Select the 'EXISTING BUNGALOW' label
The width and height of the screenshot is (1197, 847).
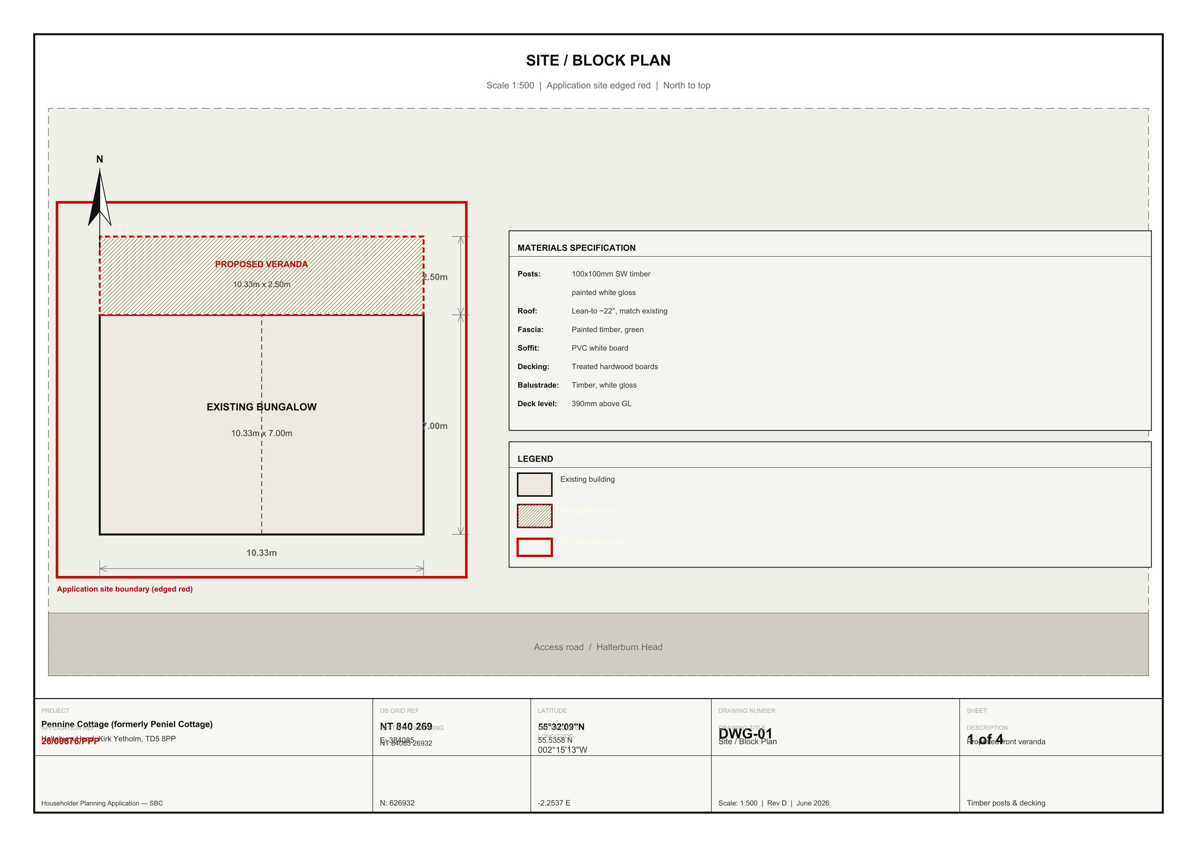click(261, 407)
